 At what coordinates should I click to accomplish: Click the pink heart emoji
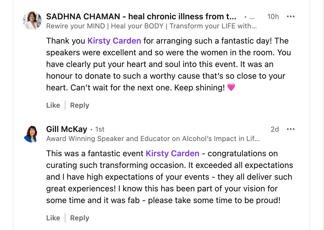pyautogui.click(x=231, y=87)
